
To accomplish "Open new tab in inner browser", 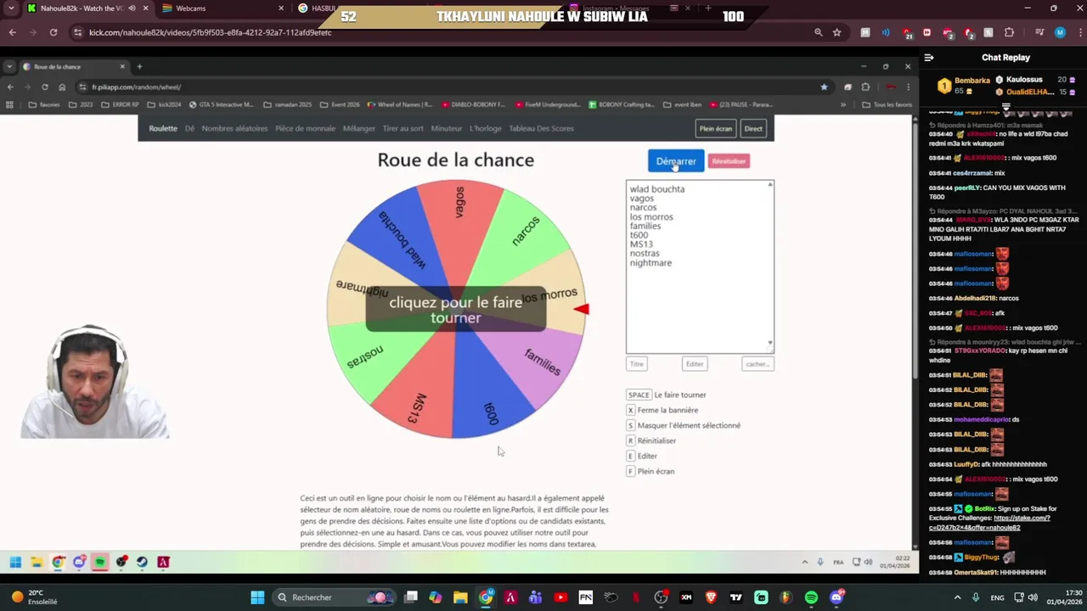I will 139,67.
